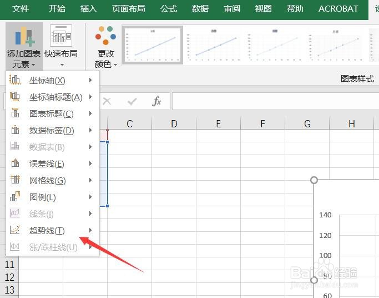This screenshot has height=298, width=379.
Task: Expand the 数据标签 submenu arrow
Action: (90, 130)
